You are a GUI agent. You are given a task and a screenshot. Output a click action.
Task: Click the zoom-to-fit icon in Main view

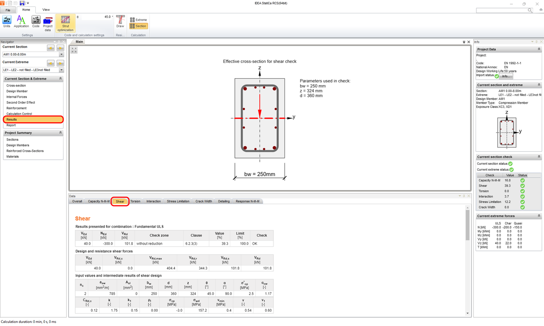(x=74, y=49)
